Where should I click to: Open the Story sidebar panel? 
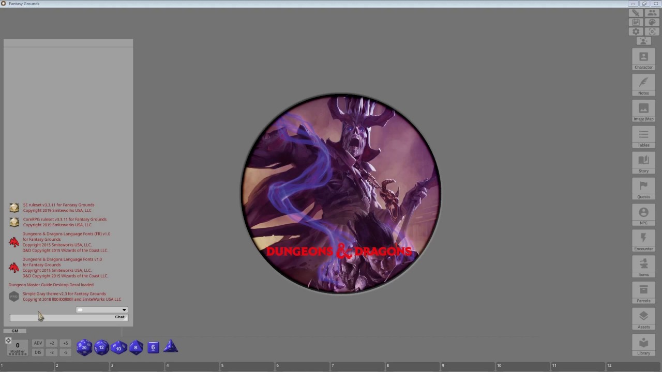[643, 163]
